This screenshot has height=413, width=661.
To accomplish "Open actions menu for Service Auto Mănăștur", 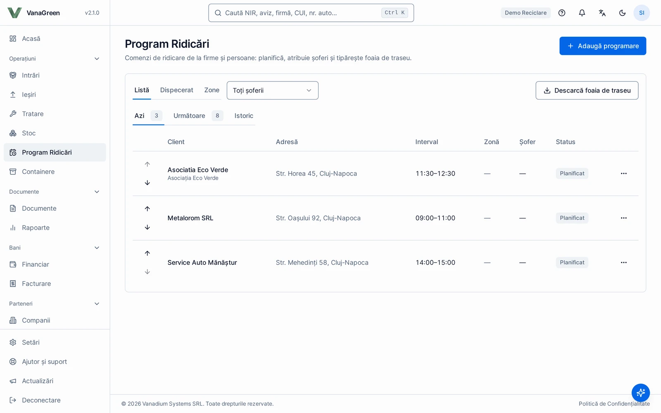I will (624, 263).
